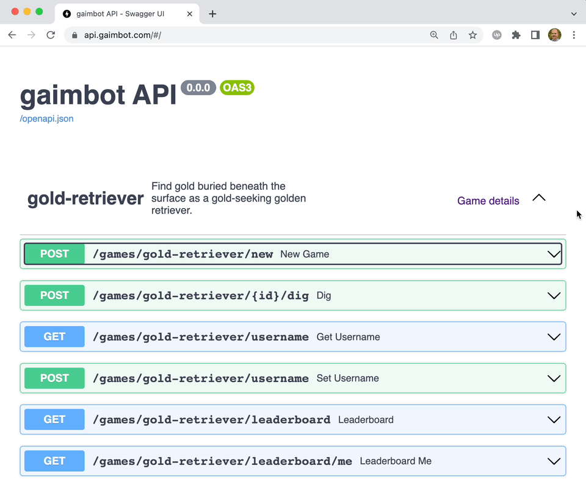Image resolution: width=586 pixels, height=498 pixels.
Task: Open the Chrome three-dot menu
Action: tap(574, 35)
